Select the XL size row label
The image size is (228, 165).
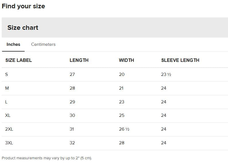(x=8, y=115)
